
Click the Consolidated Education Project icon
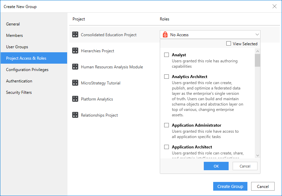[x=75, y=35]
